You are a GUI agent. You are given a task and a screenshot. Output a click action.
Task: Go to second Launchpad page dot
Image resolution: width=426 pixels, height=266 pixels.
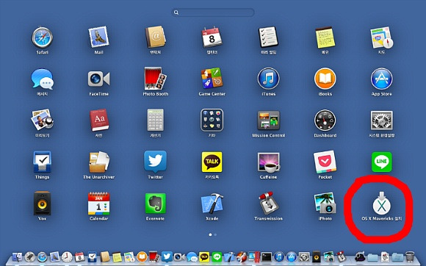pos(215,234)
